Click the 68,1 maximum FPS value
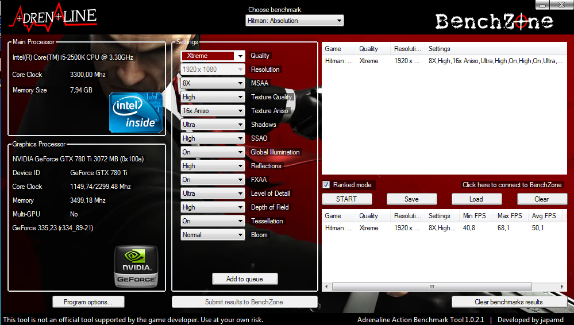The width and height of the screenshot is (574, 325). [x=503, y=228]
